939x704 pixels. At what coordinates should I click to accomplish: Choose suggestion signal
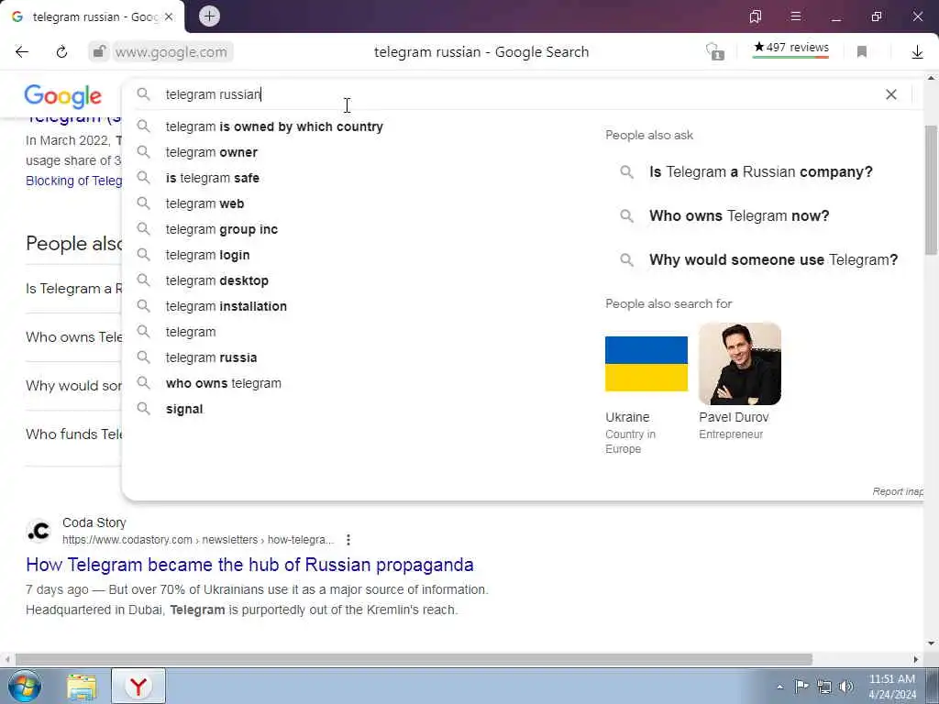pyautogui.click(x=184, y=410)
